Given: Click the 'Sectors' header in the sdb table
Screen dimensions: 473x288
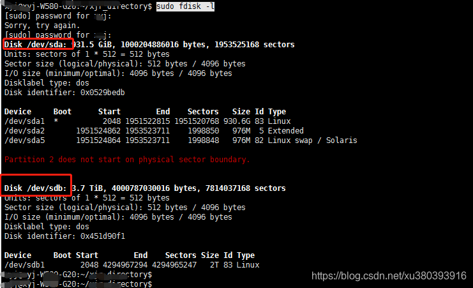Looking at the screenshot, I should 181,255.
